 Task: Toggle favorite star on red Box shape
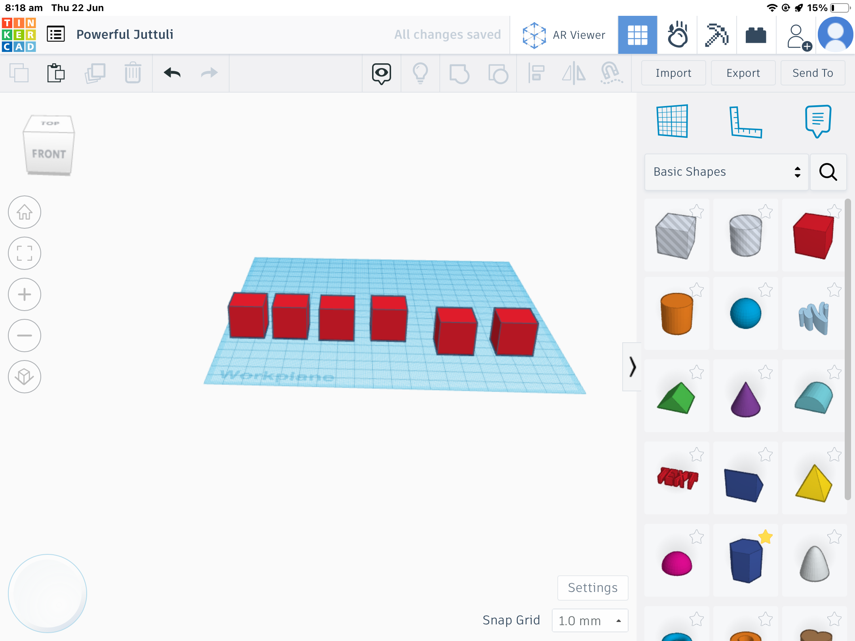[x=834, y=211]
